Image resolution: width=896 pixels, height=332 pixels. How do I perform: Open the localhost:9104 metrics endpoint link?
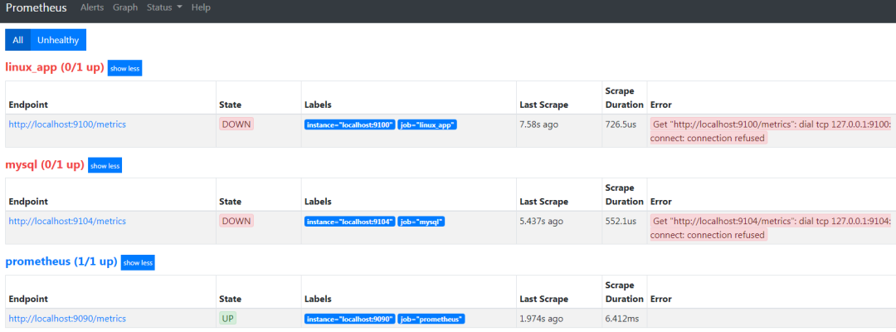[67, 222]
